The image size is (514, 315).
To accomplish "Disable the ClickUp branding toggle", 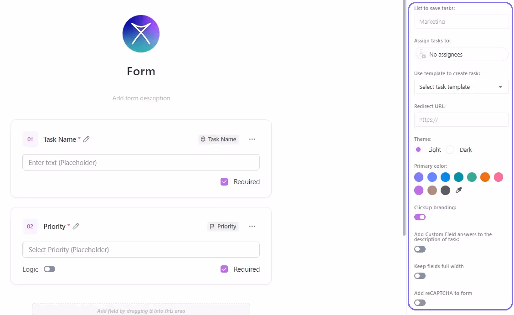I will 420,217.
